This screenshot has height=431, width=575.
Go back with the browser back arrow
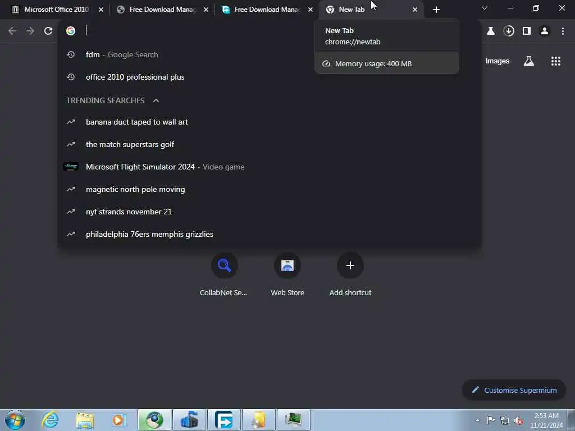pyautogui.click(x=12, y=31)
